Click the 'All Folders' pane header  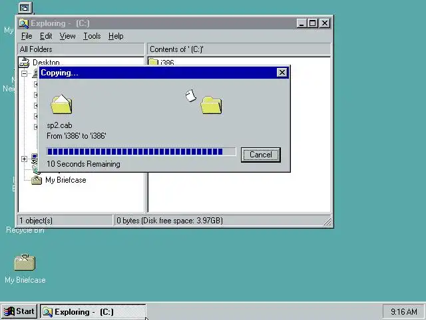pos(81,49)
